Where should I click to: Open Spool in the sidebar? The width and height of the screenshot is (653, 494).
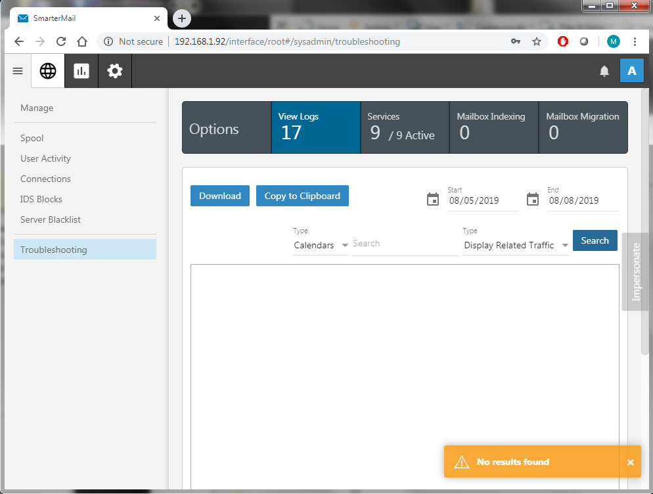32,138
